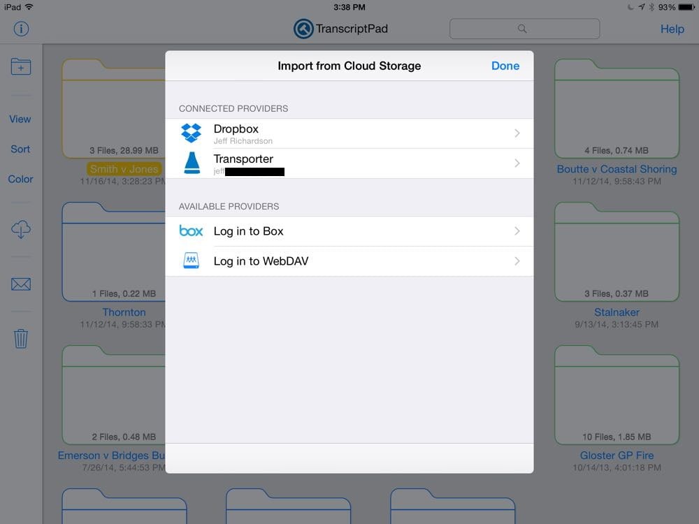
Task: Click the email envelope icon
Action: (x=21, y=284)
